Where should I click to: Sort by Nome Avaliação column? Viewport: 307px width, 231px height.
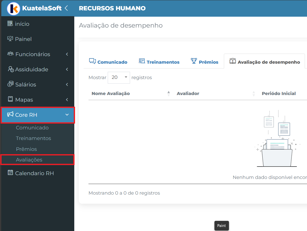[x=111, y=94]
